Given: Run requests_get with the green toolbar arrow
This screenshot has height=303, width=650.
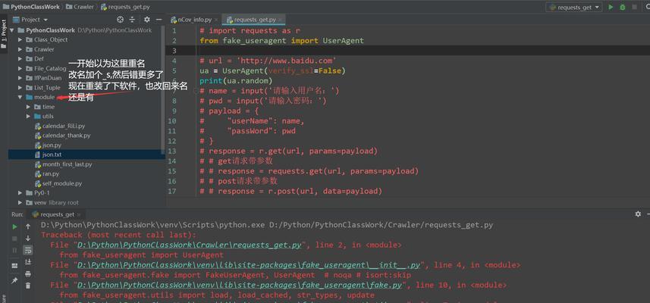Looking at the screenshot, I should (x=611, y=7).
